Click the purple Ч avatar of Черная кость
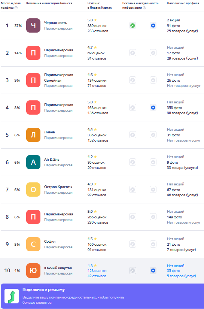This screenshot has width=204, height=309. click(x=33, y=25)
